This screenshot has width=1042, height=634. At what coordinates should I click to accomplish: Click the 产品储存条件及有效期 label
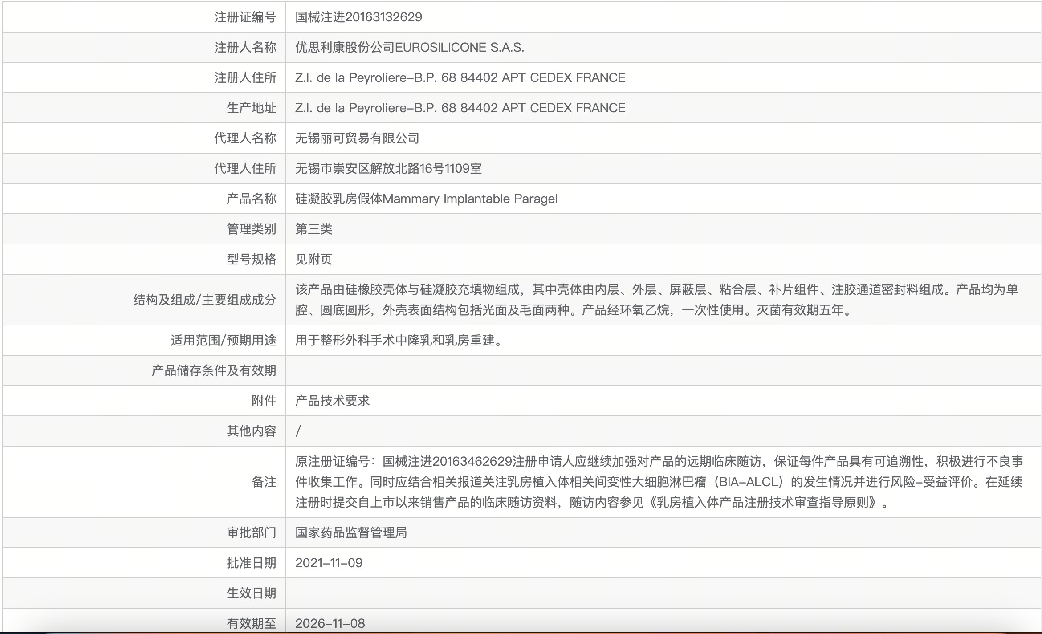214,370
